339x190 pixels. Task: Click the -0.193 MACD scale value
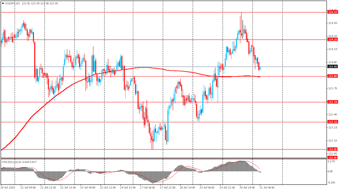click(x=332, y=183)
